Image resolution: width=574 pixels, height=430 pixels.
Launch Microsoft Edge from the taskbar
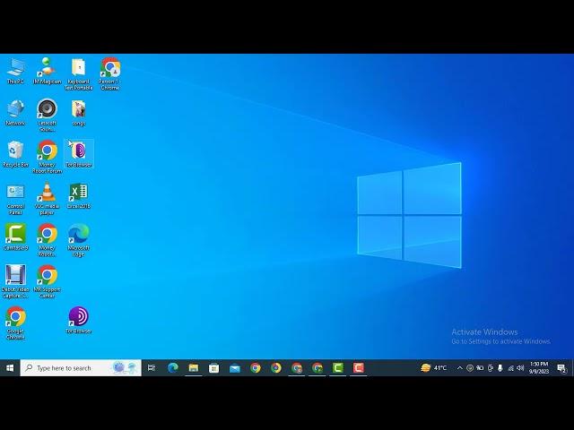pyautogui.click(x=172, y=368)
